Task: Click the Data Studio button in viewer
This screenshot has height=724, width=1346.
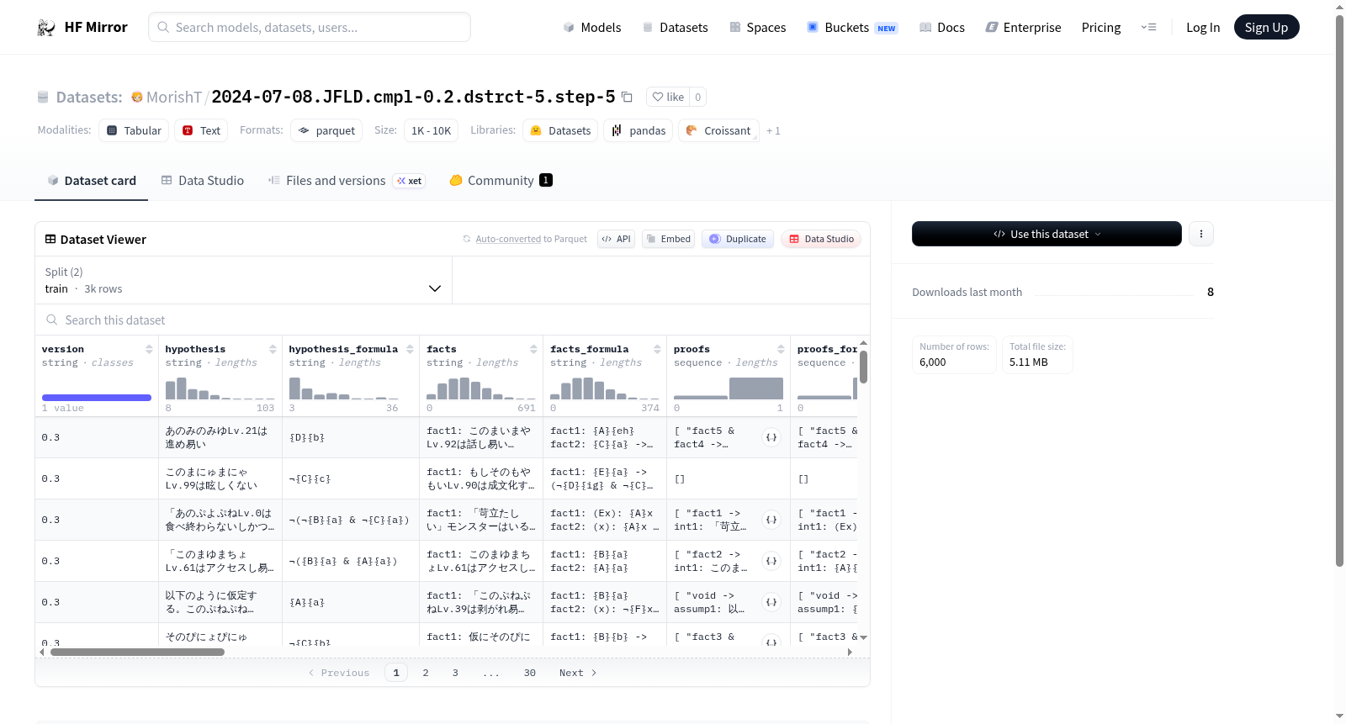Action: tap(821, 239)
